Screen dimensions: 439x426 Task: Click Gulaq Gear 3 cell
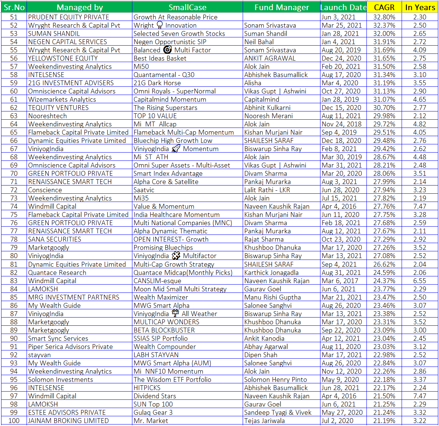pyautogui.click(x=187, y=413)
